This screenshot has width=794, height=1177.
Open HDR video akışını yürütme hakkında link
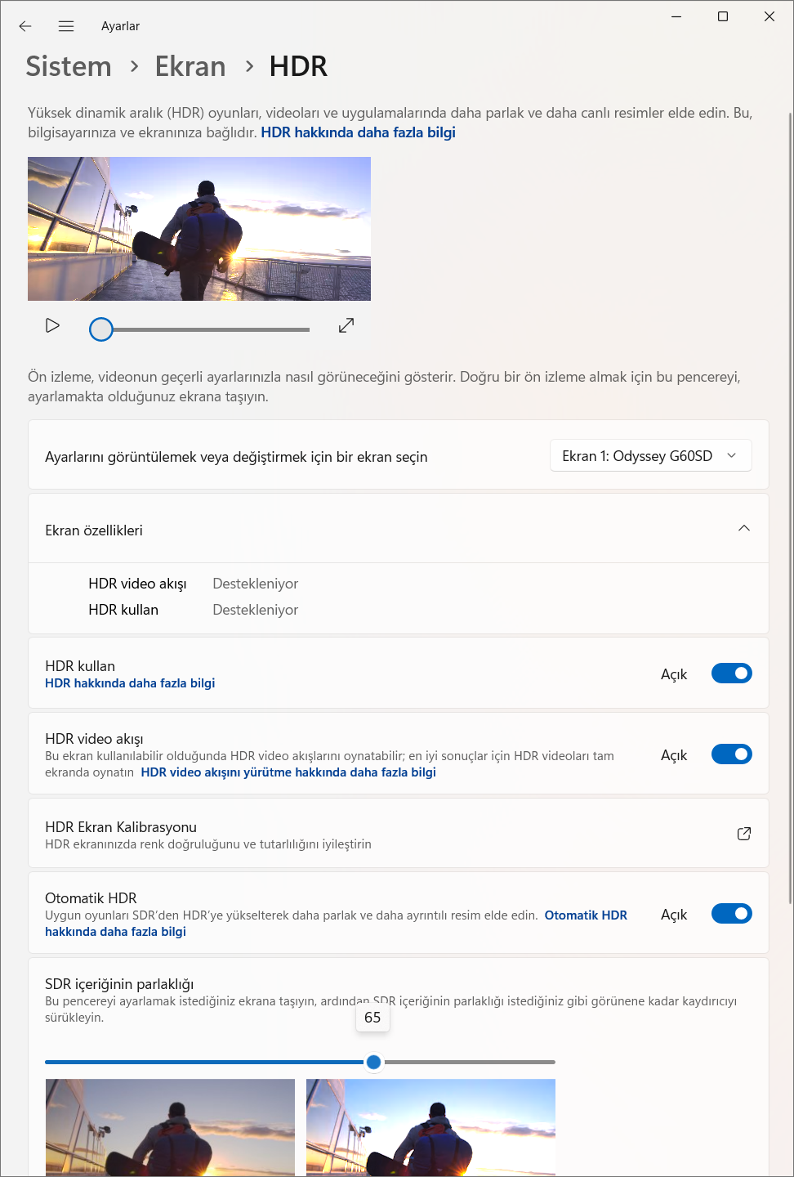(x=288, y=772)
